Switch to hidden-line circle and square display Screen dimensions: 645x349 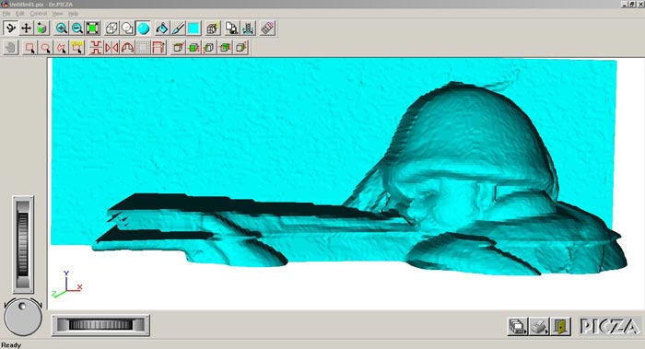[127, 28]
